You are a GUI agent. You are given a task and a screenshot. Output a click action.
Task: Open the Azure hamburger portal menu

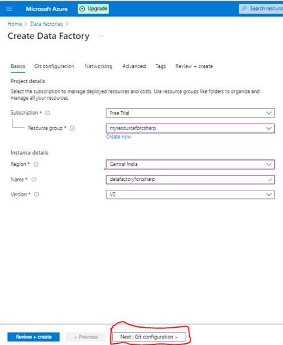[9, 9]
